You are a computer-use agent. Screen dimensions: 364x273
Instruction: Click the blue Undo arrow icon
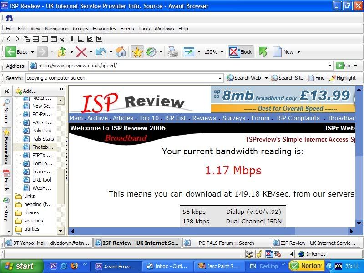[101, 52]
